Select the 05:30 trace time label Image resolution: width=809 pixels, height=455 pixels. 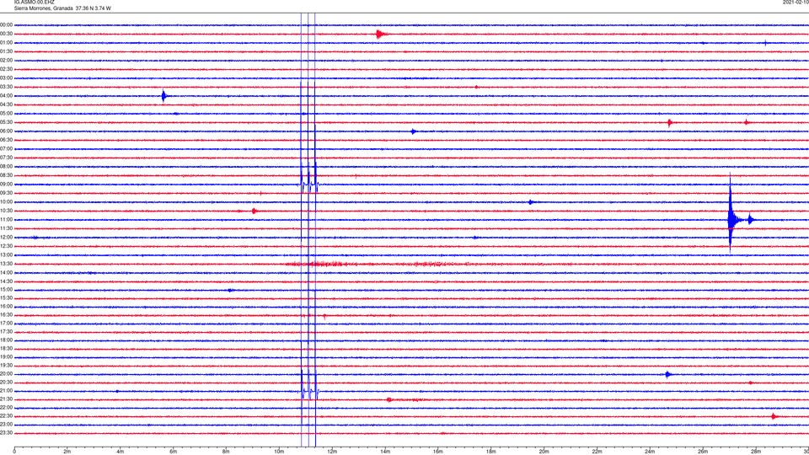point(6,122)
